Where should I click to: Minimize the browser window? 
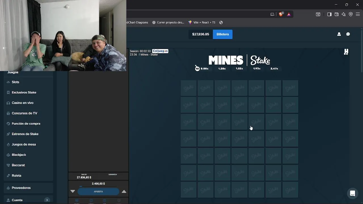coord(336,5)
